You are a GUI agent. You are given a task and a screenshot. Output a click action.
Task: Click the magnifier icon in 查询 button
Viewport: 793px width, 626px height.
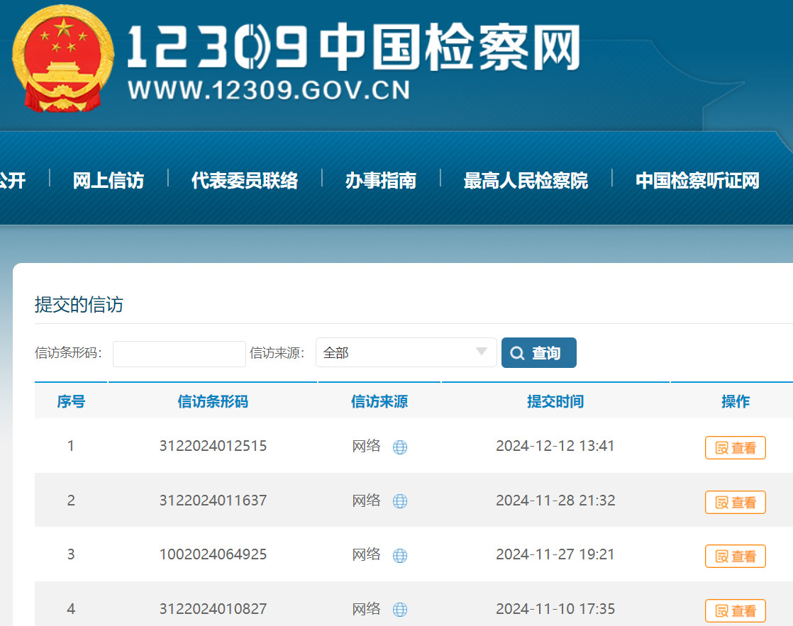pos(518,353)
